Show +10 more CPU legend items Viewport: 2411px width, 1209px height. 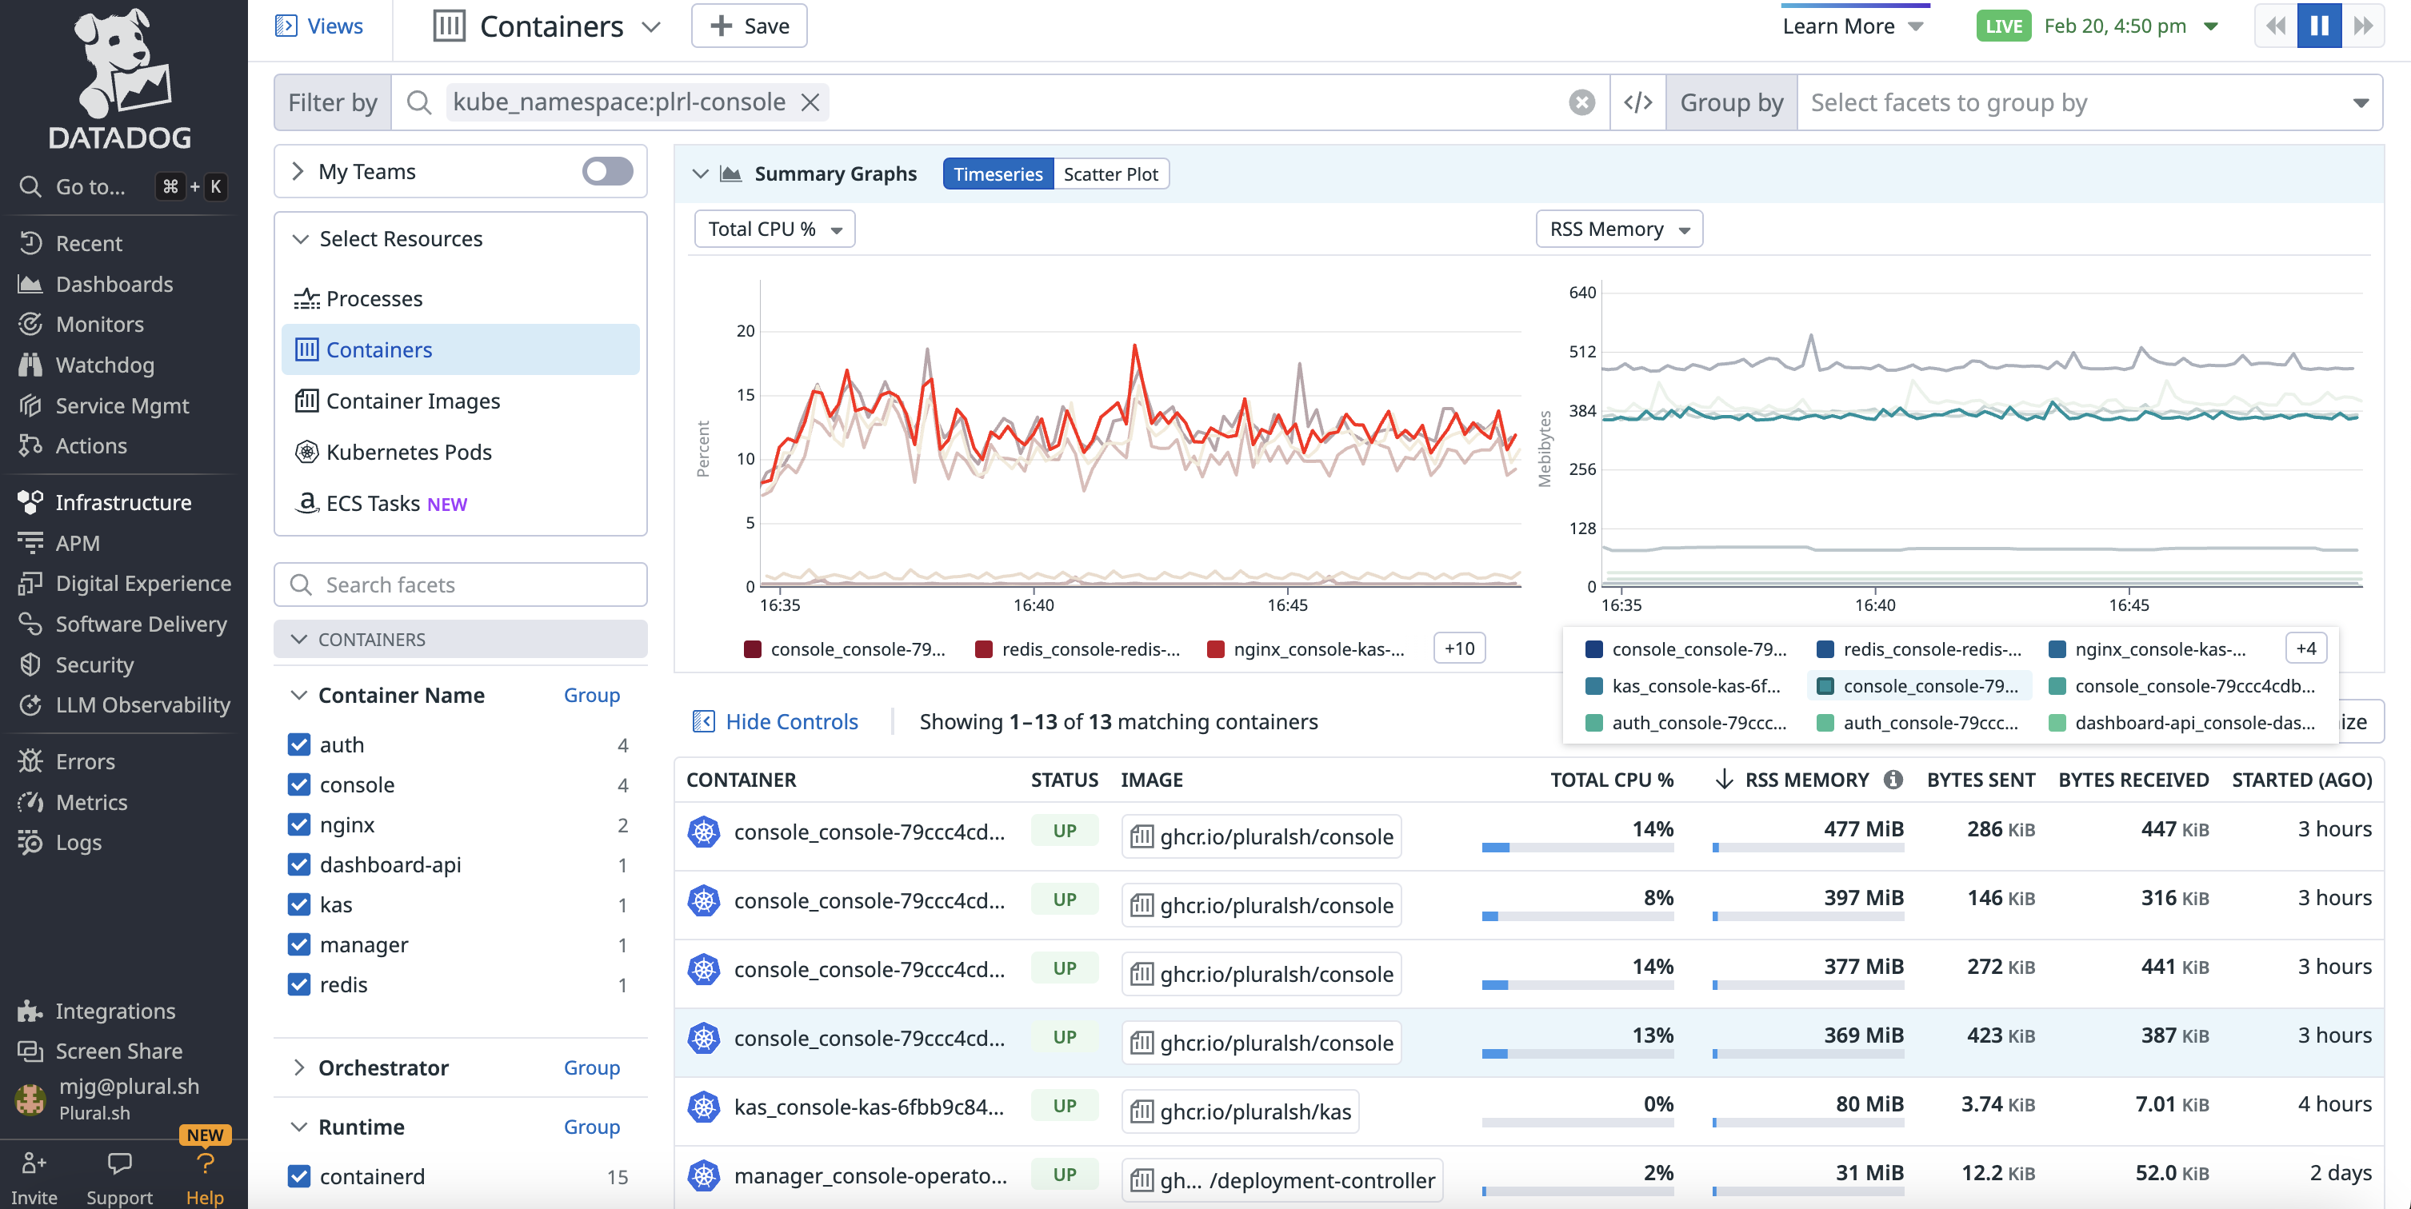[1459, 648]
